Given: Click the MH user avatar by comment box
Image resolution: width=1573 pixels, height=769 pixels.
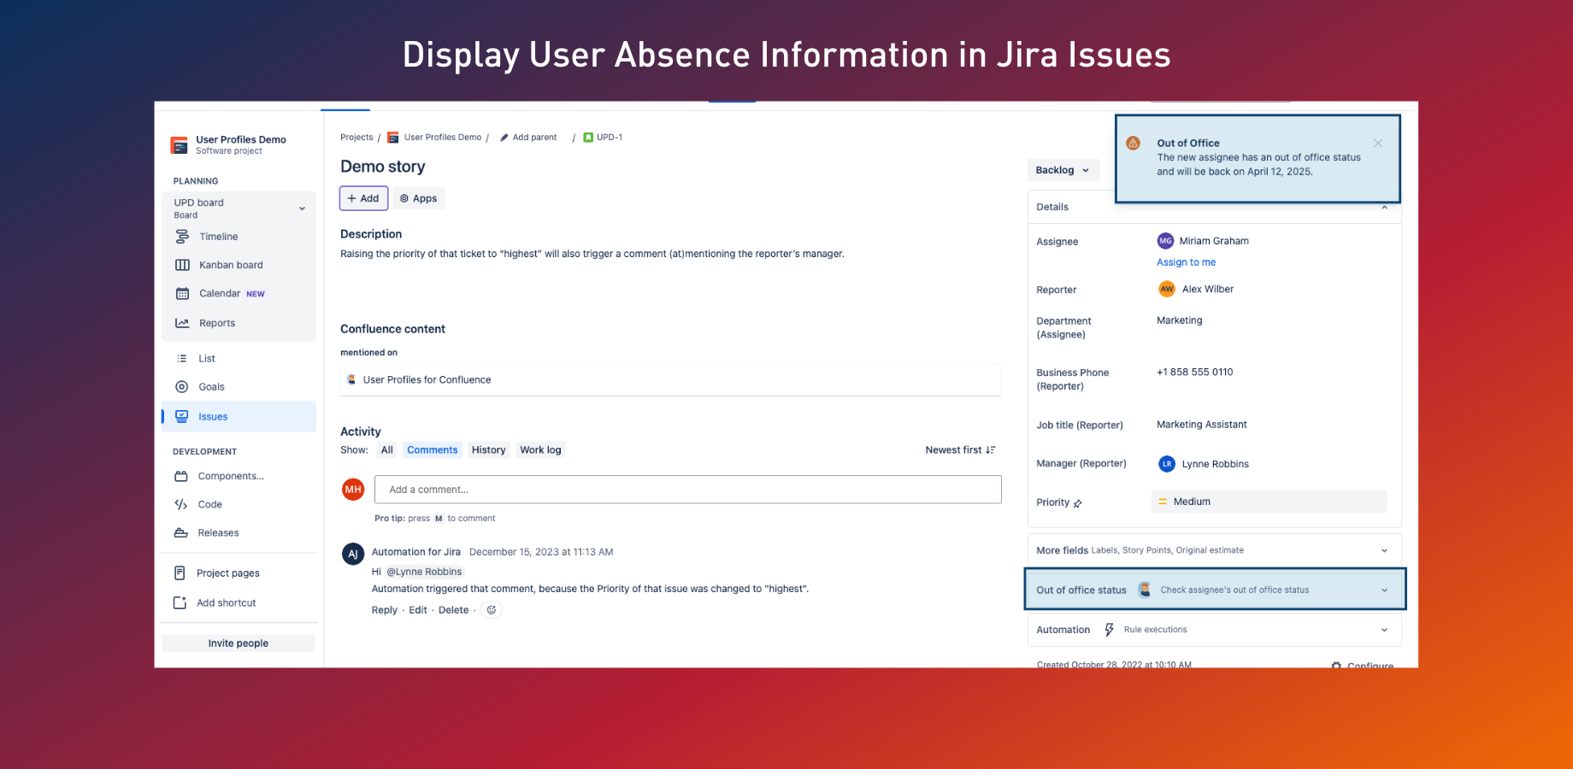Looking at the screenshot, I should (x=353, y=490).
